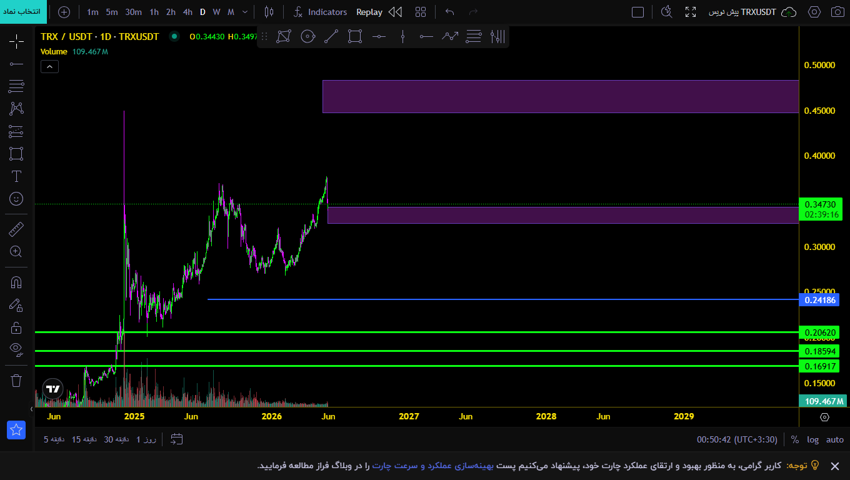
Task: Select the Text annotation tool
Action: point(16,176)
